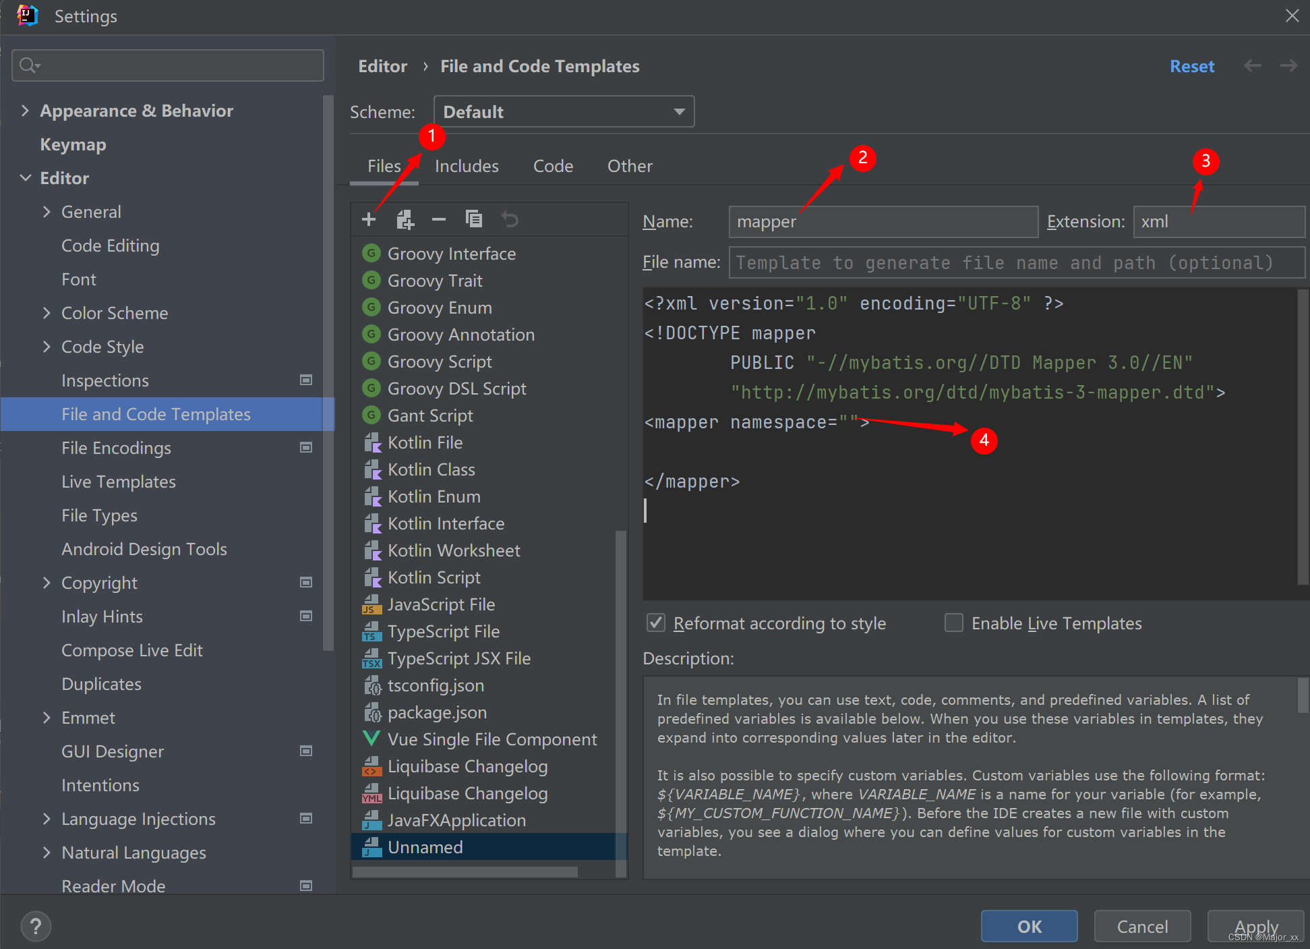Click the add new template icon
1310x949 pixels.
pyautogui.click(x=368, y=221)
